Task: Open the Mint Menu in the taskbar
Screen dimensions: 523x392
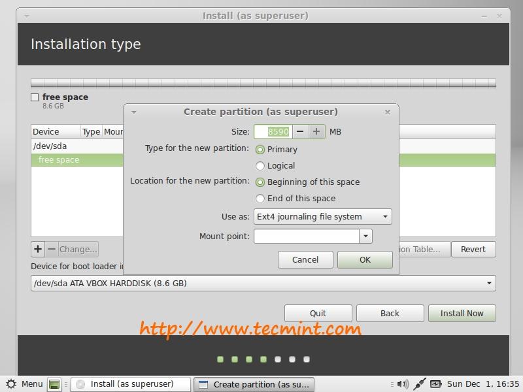Action: click(x=24, y=384)
